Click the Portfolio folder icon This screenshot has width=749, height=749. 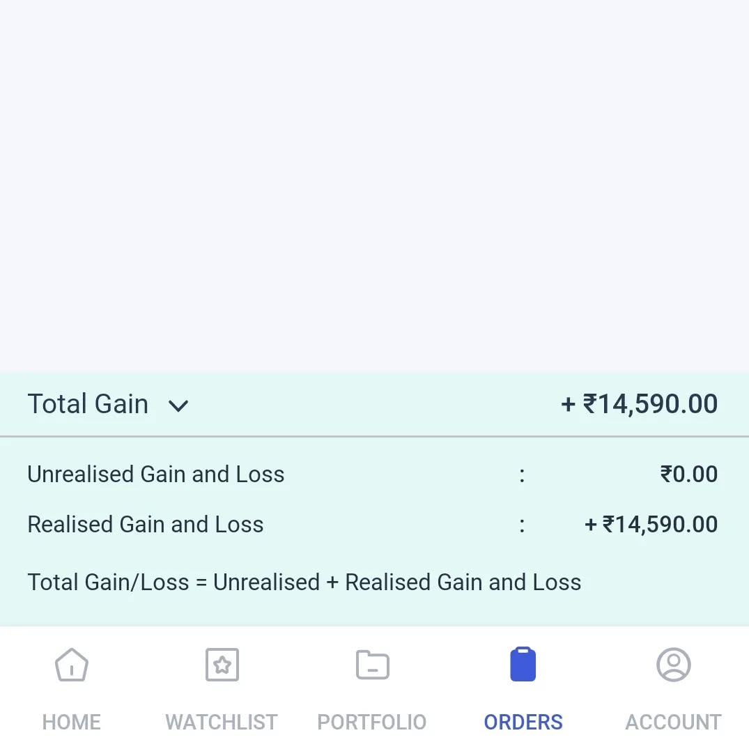click(372, 665)
